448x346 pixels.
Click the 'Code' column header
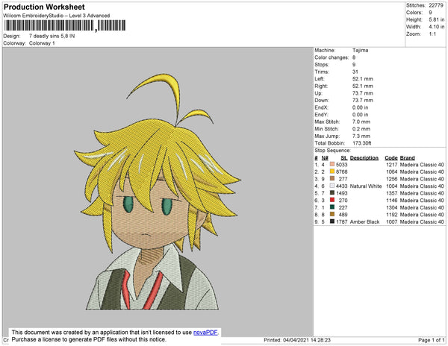(391, 158)
